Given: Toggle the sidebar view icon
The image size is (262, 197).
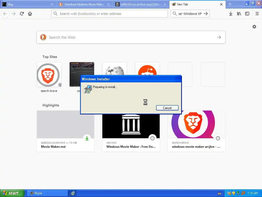Looking at the screenshot, I should point(247,14).
